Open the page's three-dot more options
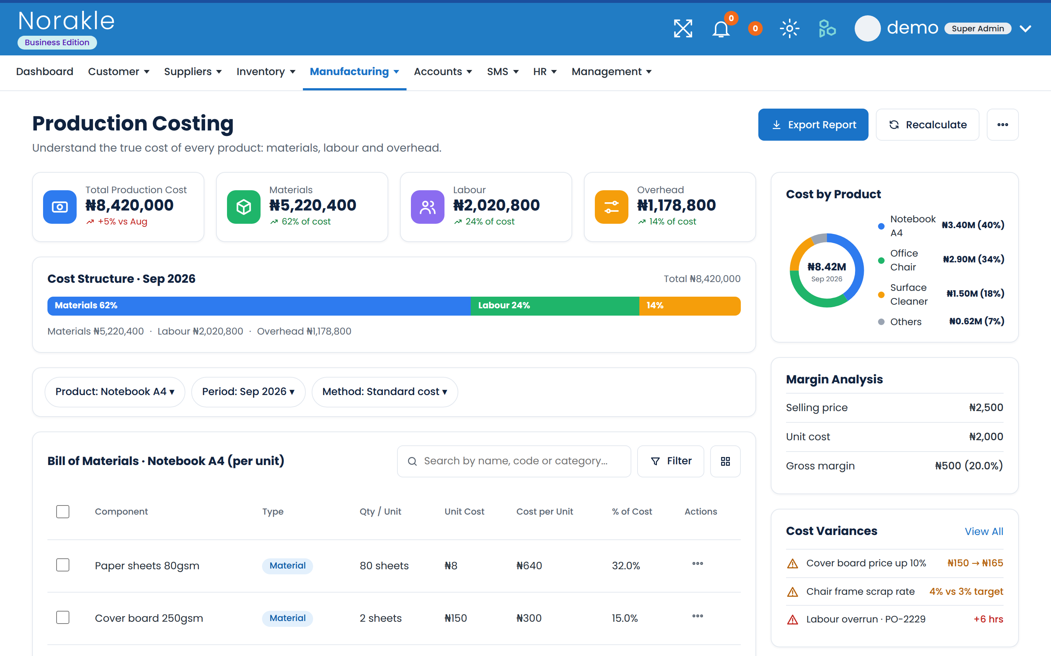This screenshot has height=656, width=1051. tap(1002, 125)
